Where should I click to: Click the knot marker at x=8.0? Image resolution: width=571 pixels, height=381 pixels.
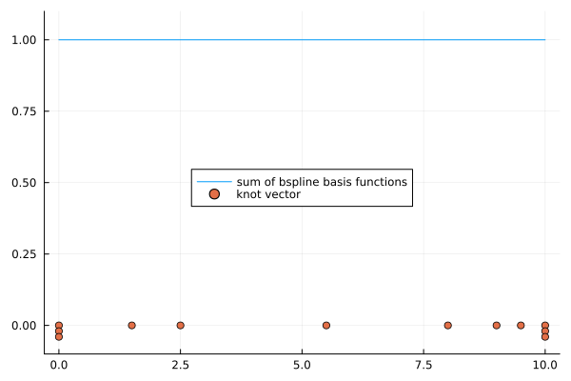(447, 326)
